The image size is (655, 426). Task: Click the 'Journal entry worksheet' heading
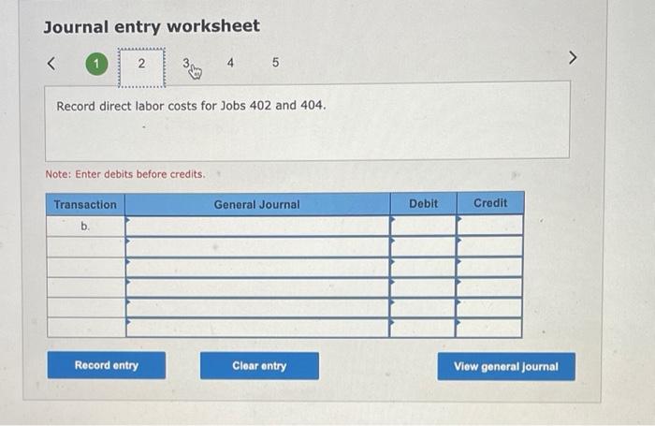pyautogui.click(x=152, y=26)
